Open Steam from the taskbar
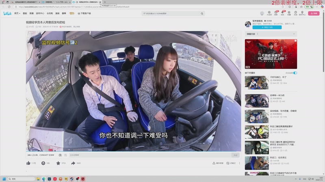The height and width of the screenshot is (182, 325). click(72, 179)
